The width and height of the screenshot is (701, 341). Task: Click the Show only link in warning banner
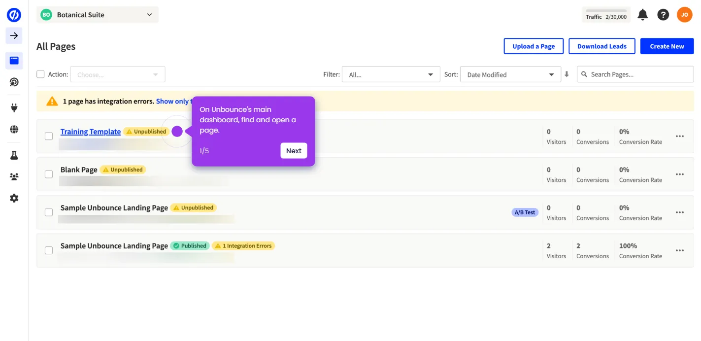[173, 101]
